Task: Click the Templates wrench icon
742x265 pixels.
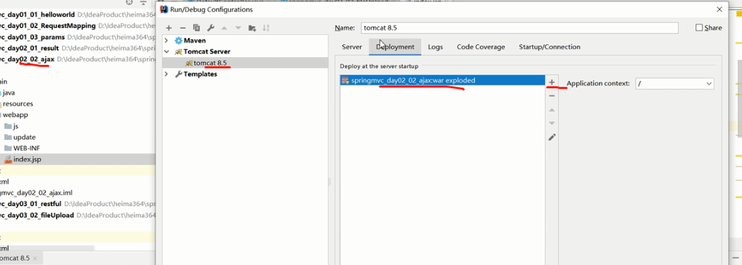Action: coord(179,74)
